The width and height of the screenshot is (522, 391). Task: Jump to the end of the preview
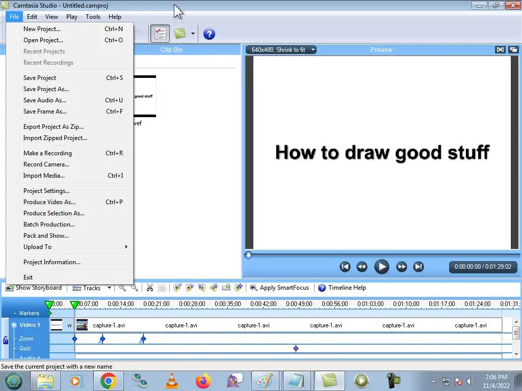pos(419,267)
